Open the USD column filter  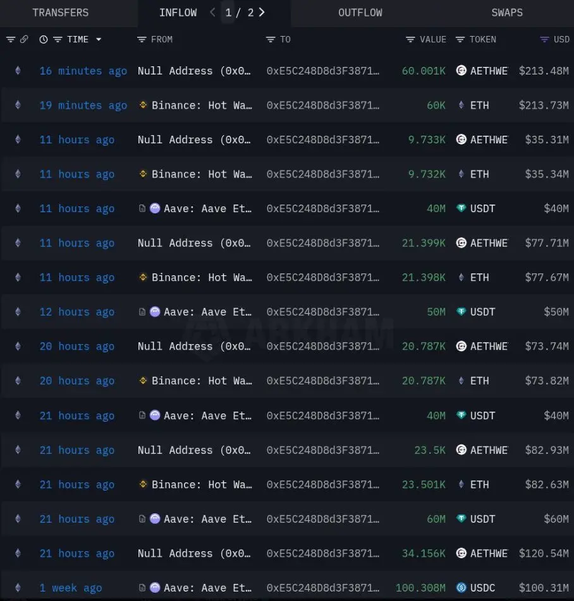(544, 39)
